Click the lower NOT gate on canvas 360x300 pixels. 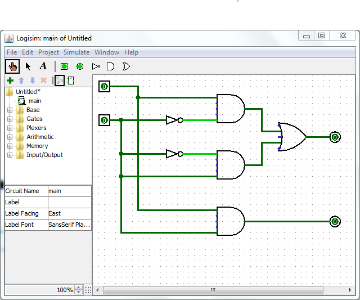point(174,154)
